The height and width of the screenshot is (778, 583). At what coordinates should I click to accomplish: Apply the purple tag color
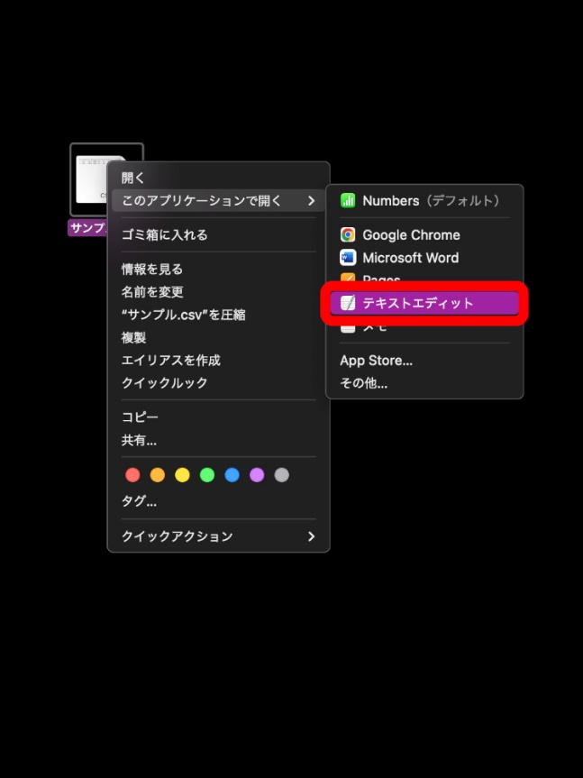[257, 475]
